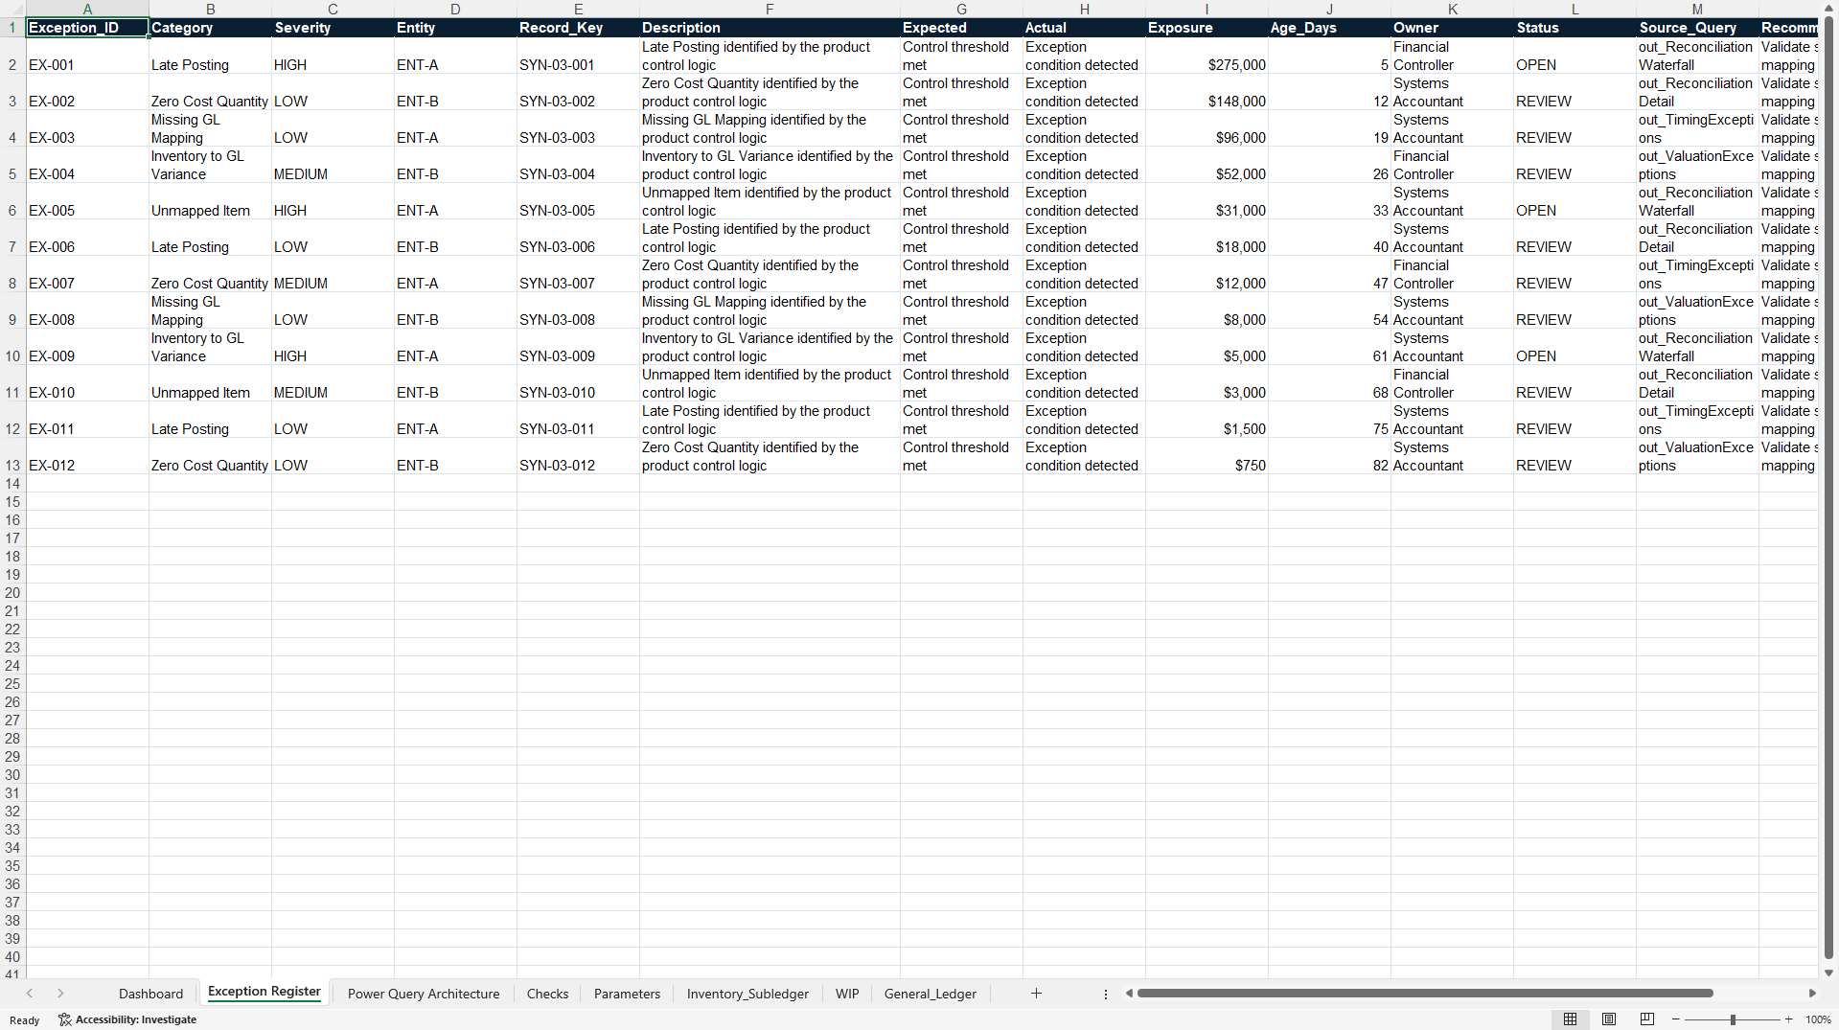The height and width of the screenshot is (1030, 1839).
Task: Go to the Parameters sheet tab
Action: (x=627, y=994)
